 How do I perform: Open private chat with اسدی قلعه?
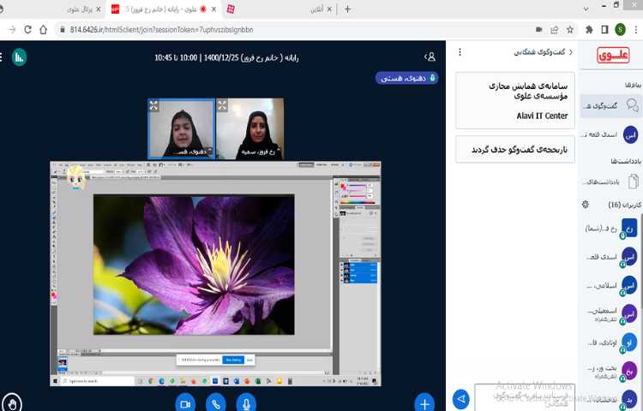(610, 134)
